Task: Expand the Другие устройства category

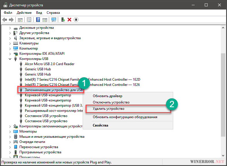Action: [10, 33]
